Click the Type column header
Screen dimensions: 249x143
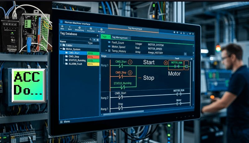tap(90, 43)
